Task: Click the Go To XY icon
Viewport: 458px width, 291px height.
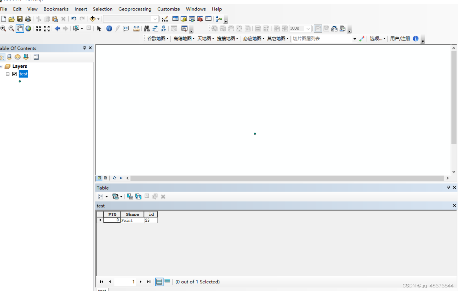Action: 163,28
